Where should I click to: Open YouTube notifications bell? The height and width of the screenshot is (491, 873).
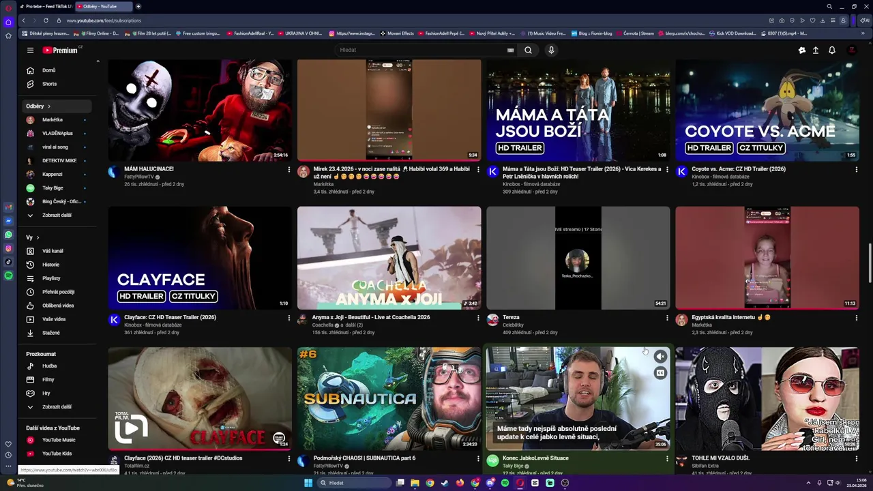pyautogui.click(x=832, y=50)
